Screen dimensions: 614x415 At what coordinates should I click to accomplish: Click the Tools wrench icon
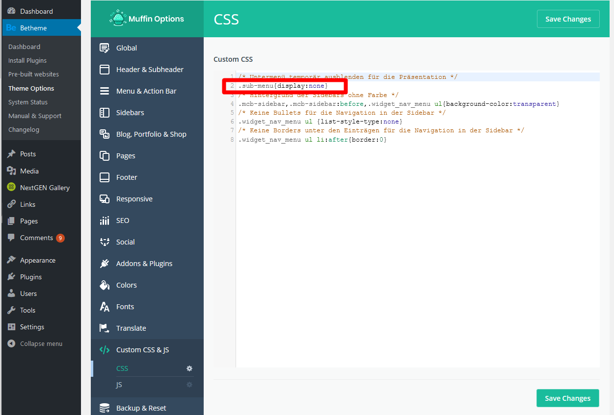(11, 310)
